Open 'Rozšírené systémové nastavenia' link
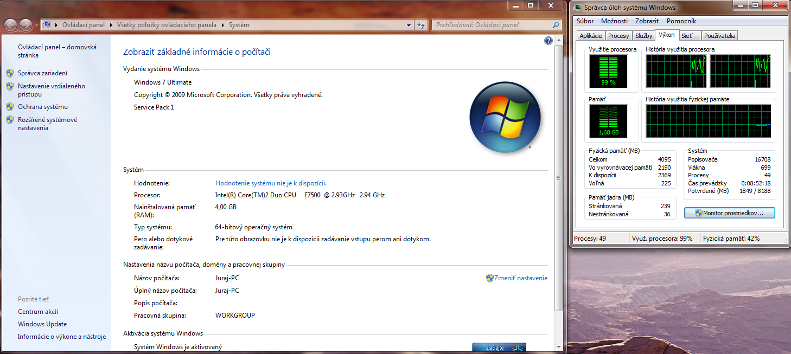791x354 pixels. tap(48, 124)
